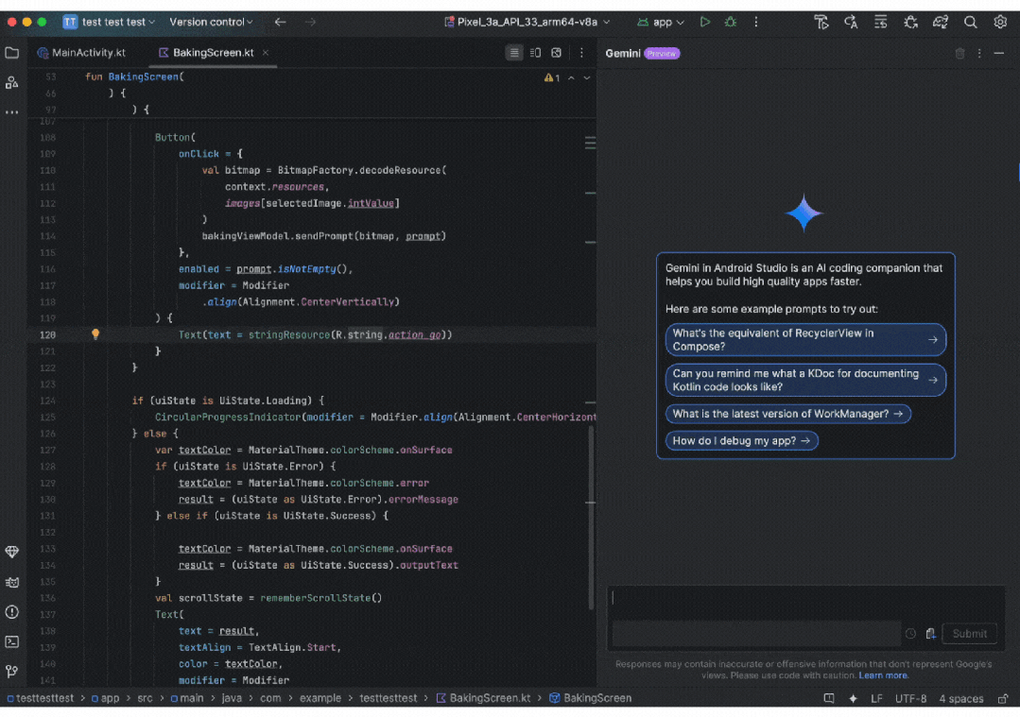Open the Search Everywhere magnifier icon
1020x717 pixels.
pyautogui.click(x=971, y=22)
